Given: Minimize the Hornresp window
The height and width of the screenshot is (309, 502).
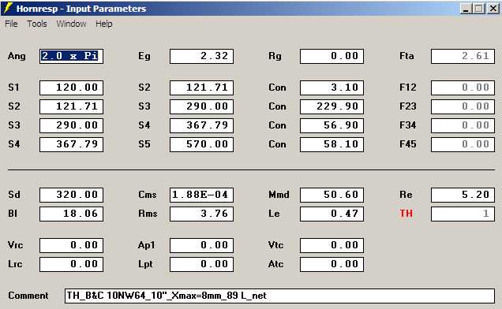Looking at the screenshot, I should click(466, 9).
